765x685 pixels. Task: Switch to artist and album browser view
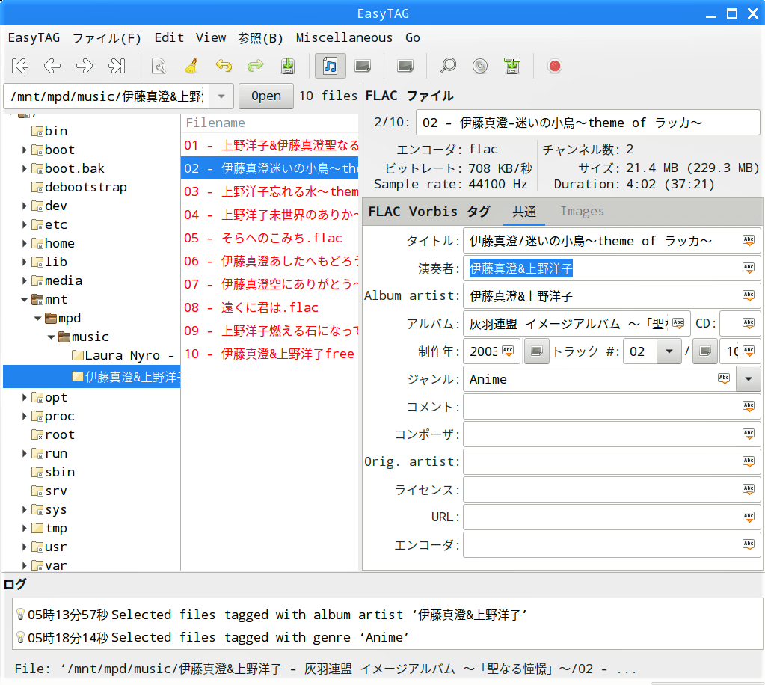tap(363, 66)
